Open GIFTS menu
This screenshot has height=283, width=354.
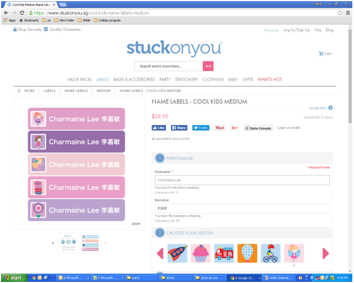click(248, 79)
